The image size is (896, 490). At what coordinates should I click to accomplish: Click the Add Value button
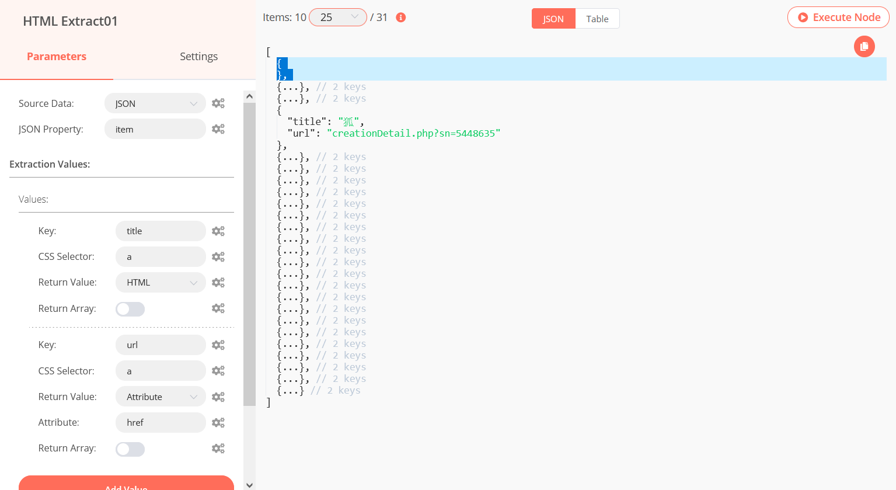125,485
